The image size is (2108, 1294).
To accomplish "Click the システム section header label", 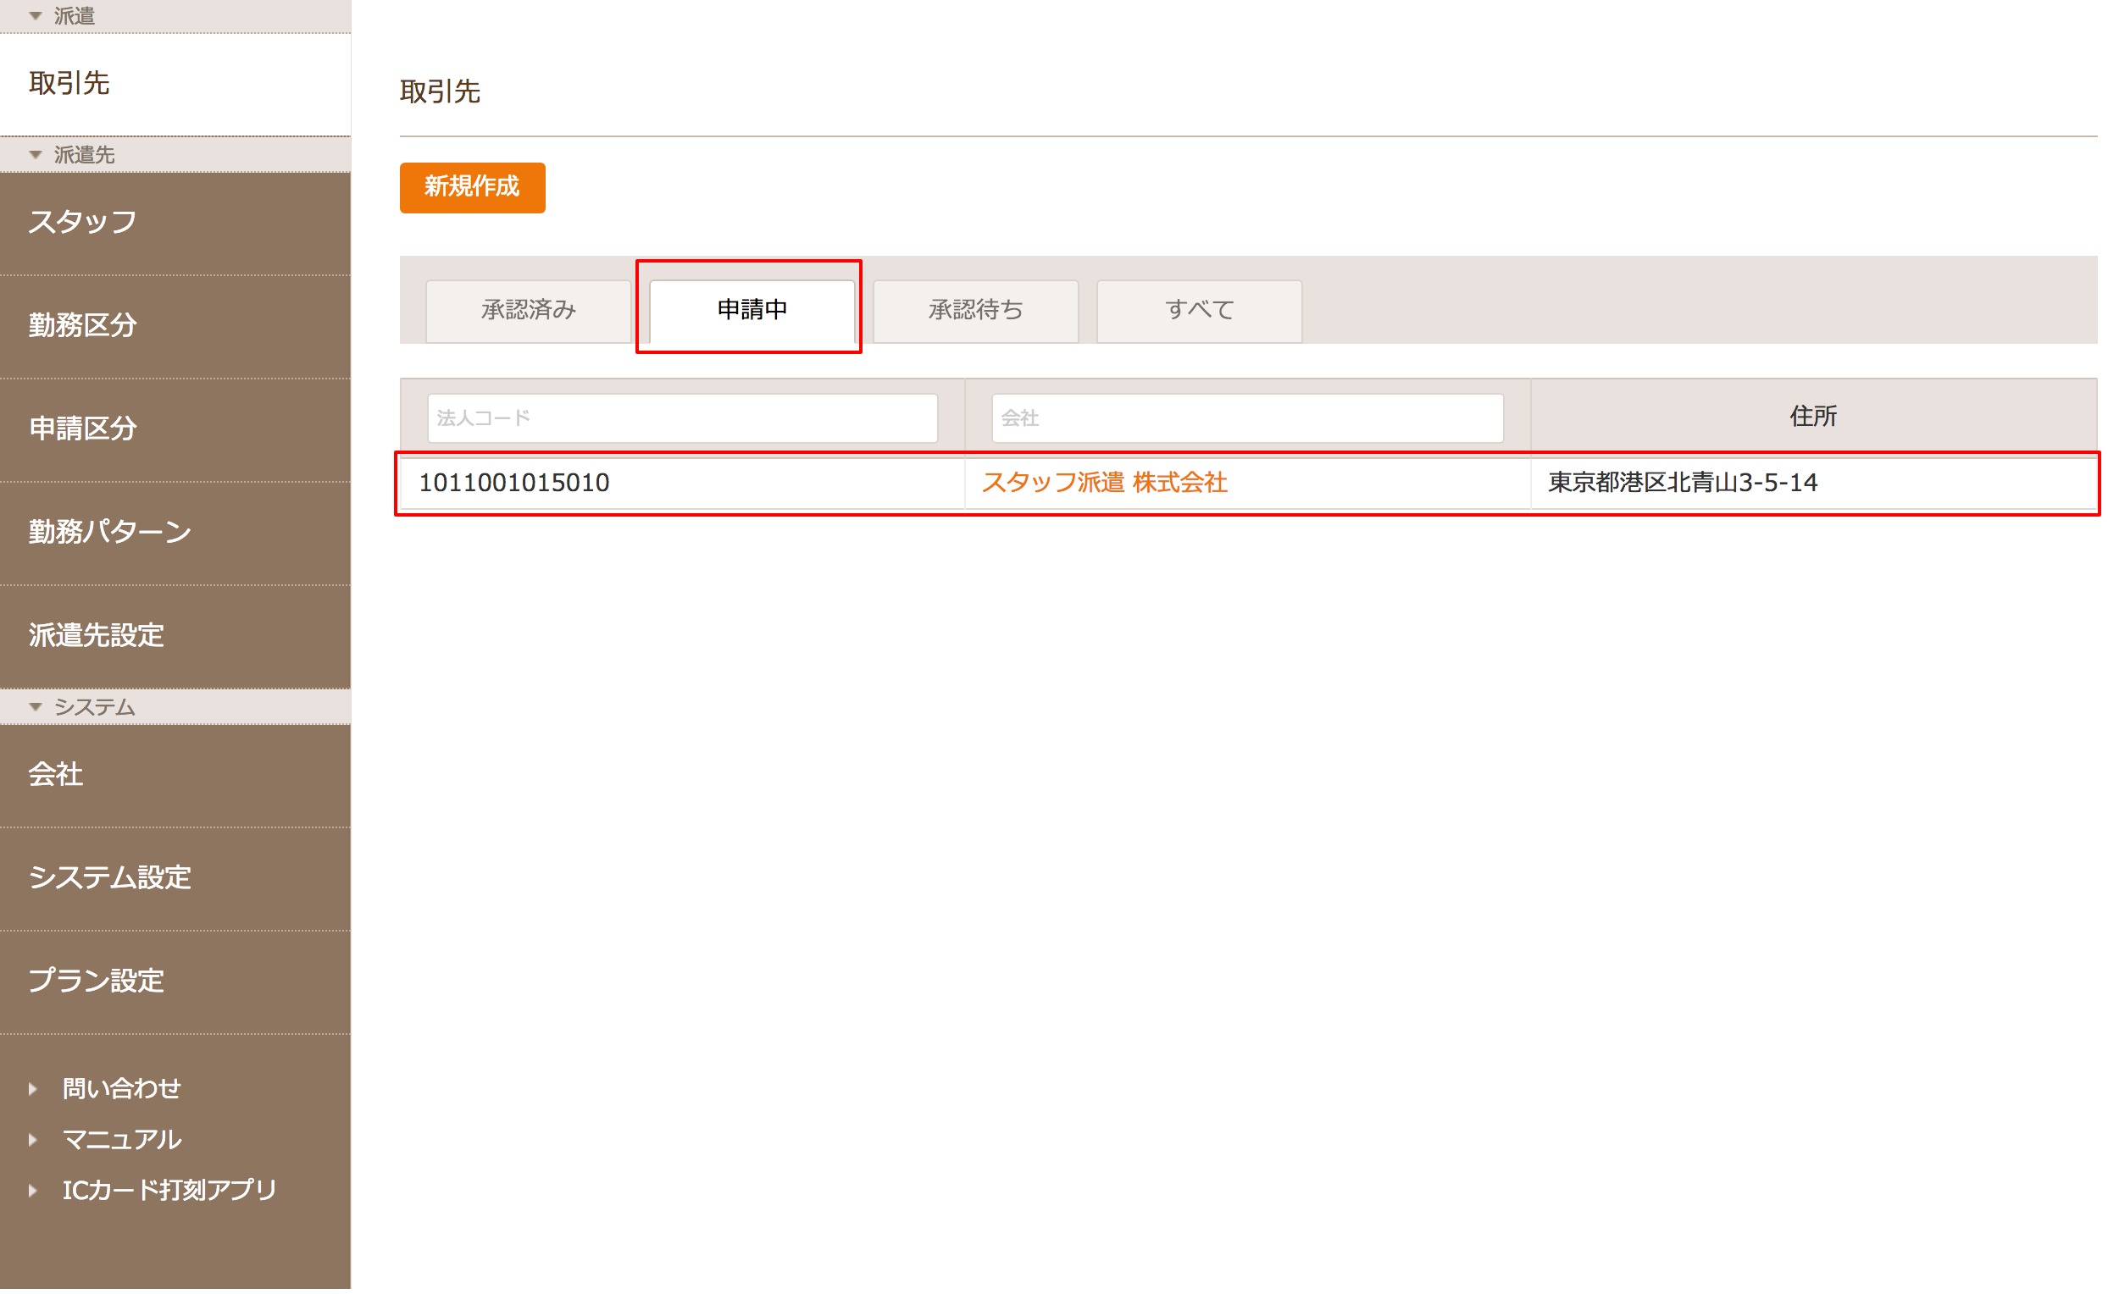I will point(95,710).
